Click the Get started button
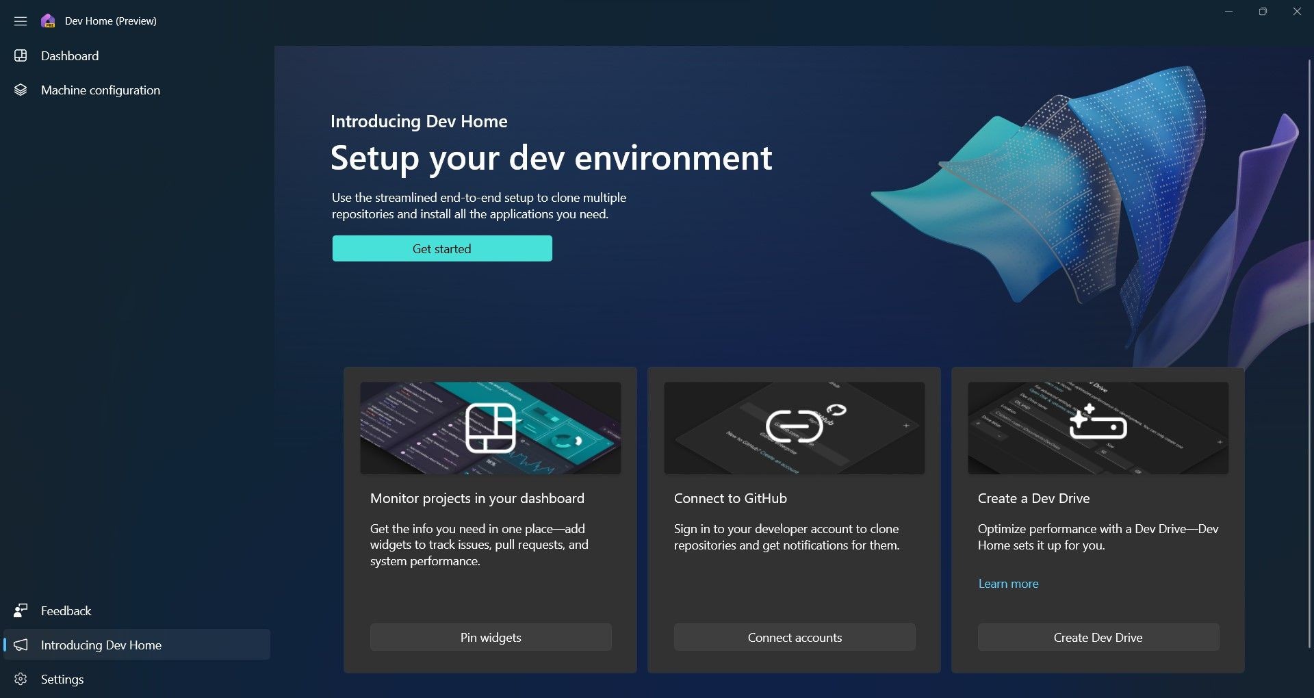The width and height of the screenshot is (1314, 698). coord(442,248)
